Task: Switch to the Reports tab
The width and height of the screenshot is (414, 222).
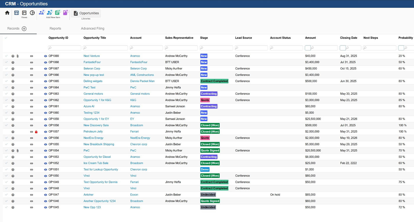Action: tap(55, 29)
